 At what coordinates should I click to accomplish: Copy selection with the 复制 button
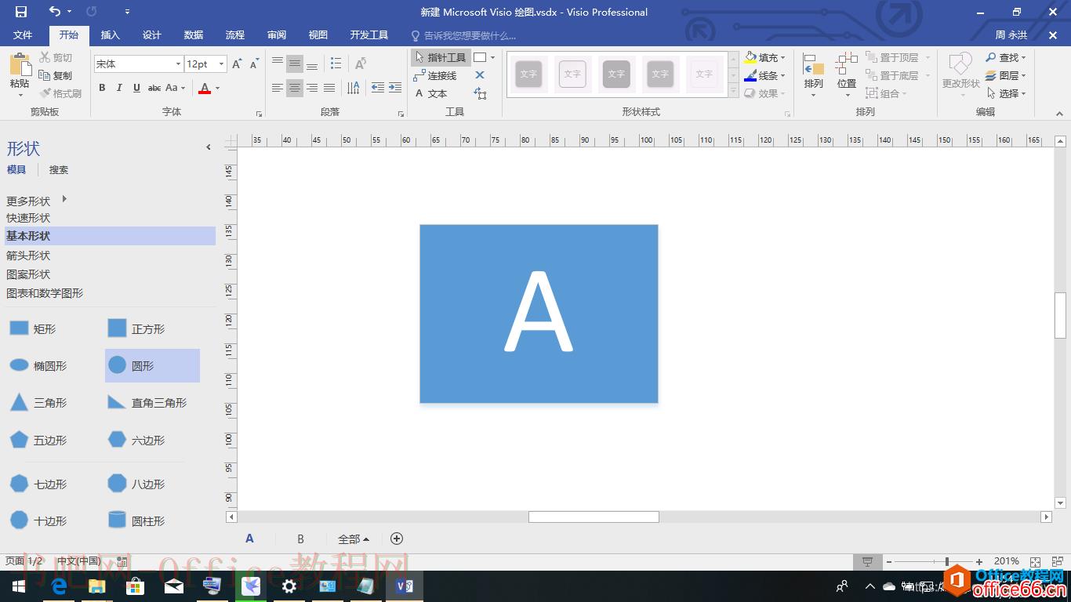click(56, 75)
